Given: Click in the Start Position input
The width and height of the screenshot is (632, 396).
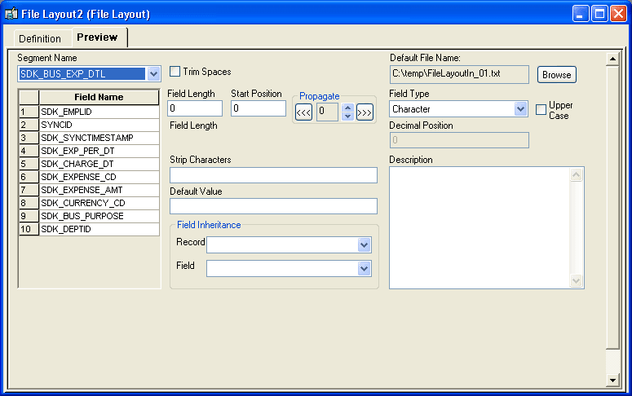Looking at the screenshot, I should pyautogui.click(x=259, y=108).
